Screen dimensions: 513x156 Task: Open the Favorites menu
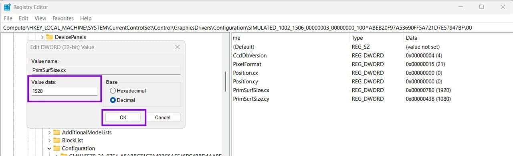click(63, 18)
